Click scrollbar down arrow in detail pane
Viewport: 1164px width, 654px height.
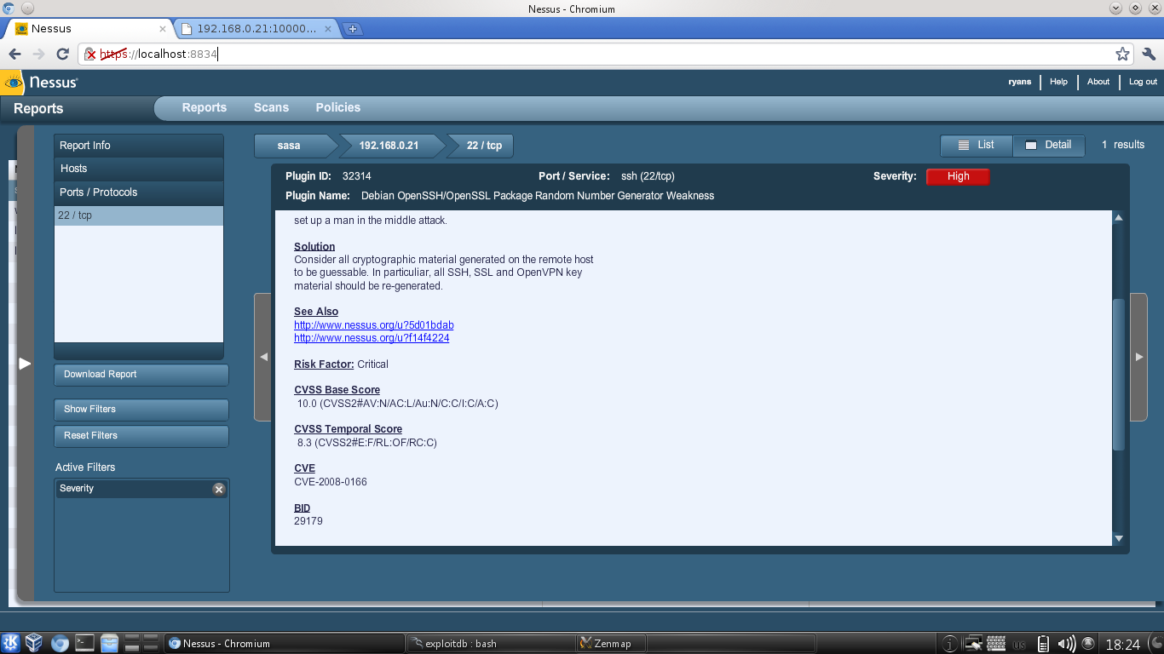click(x=1119, y=538)
